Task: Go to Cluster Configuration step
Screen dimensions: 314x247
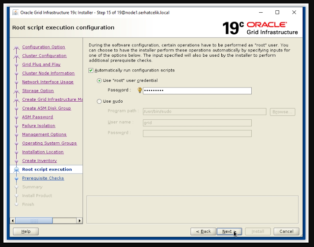Action: point(44,56)
